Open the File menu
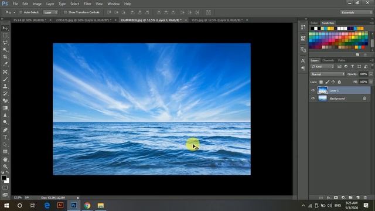This screenshot has height=211, width=375. click(15, 4)
